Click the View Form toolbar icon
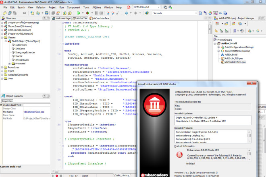 pyautogui.click(x=10, y=13)
